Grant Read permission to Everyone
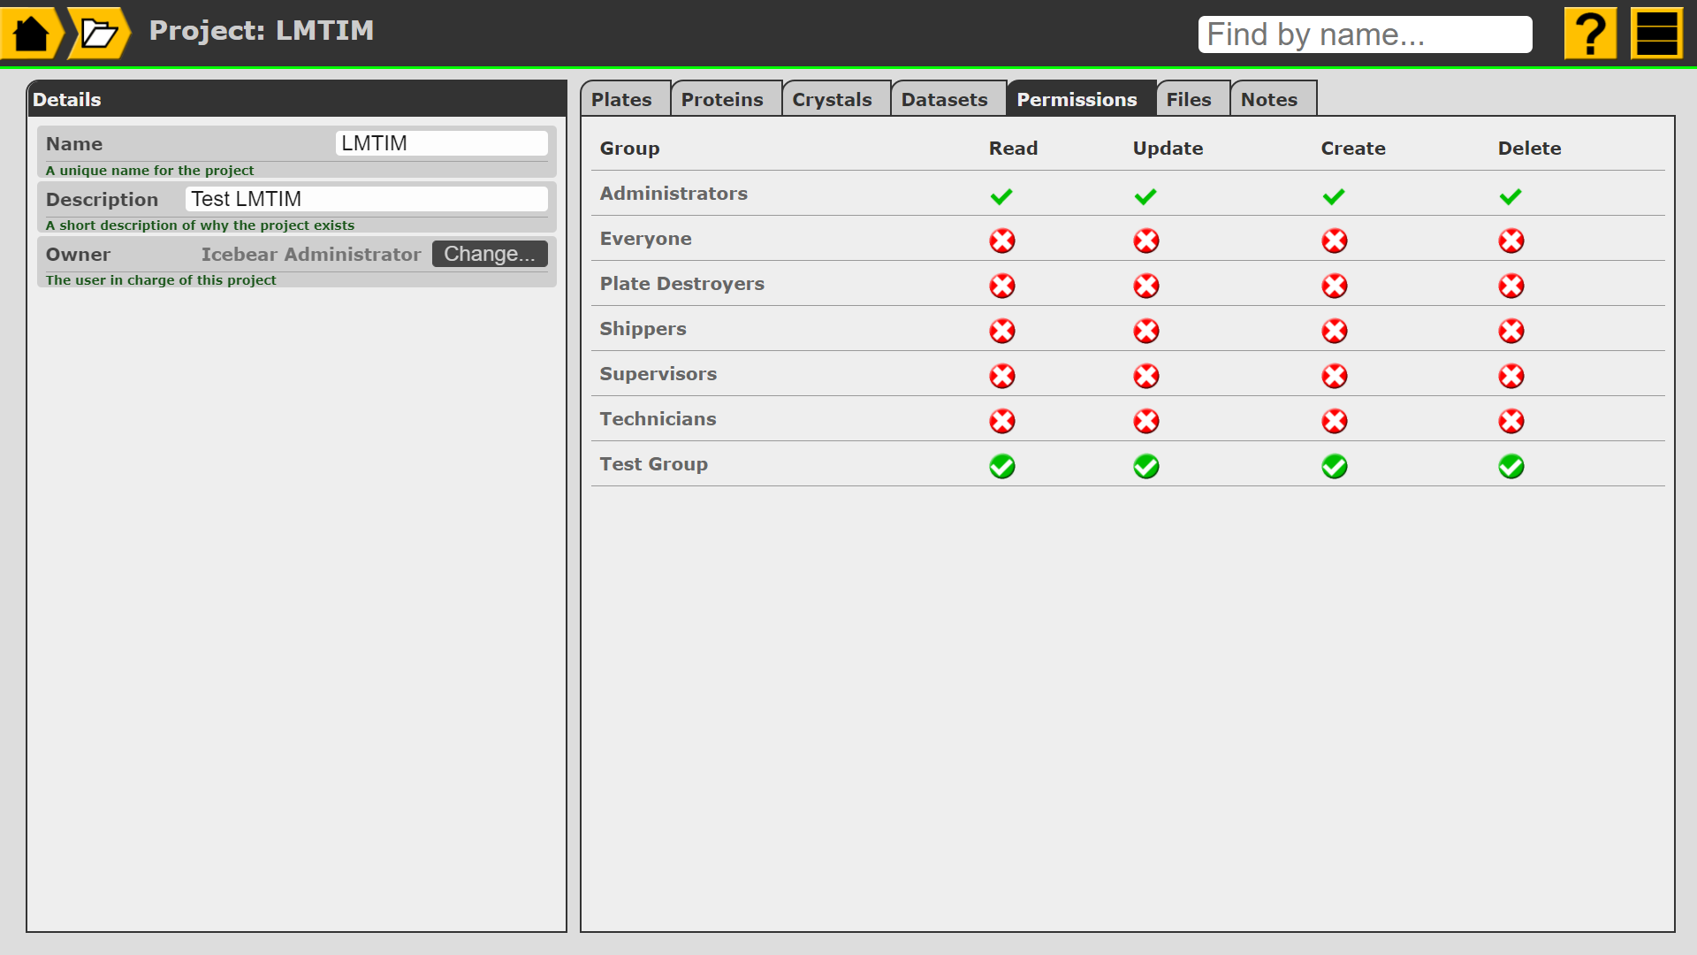The image size is (1697, 955). [1002, 240]
